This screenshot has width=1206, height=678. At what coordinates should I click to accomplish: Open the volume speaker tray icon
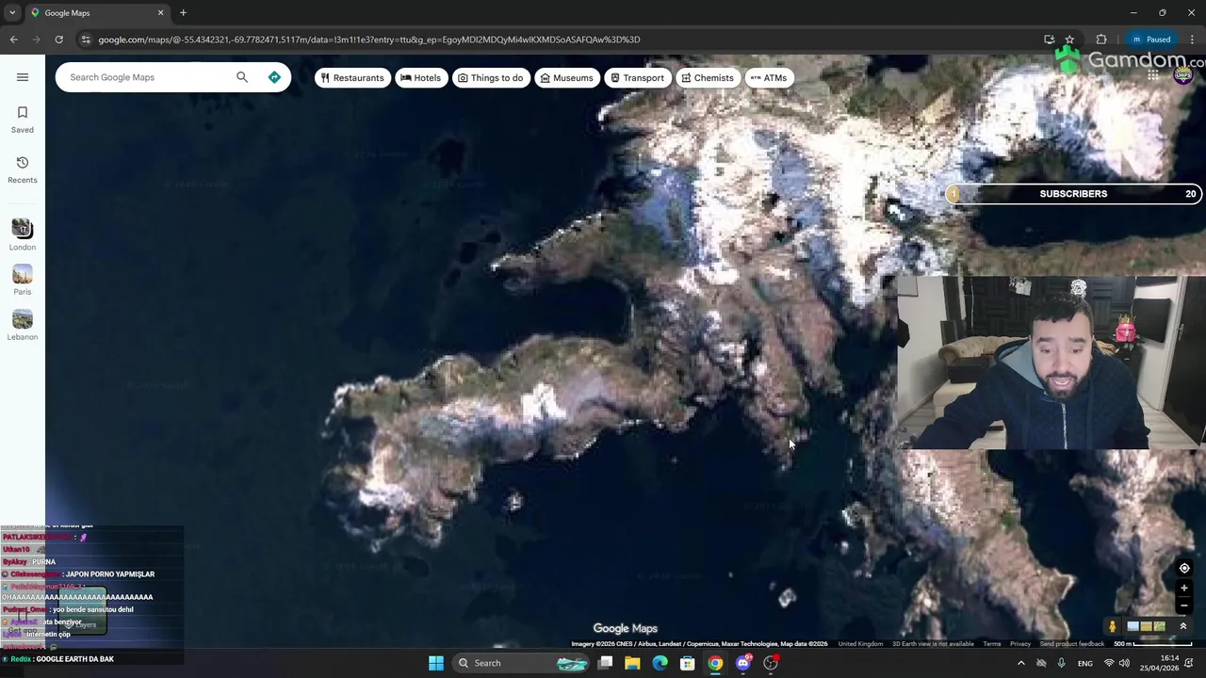point(1124,663)
